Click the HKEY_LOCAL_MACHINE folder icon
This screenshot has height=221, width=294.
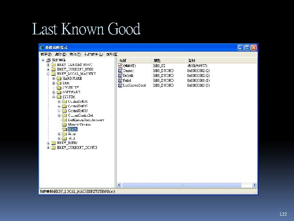tap(53, 74)
